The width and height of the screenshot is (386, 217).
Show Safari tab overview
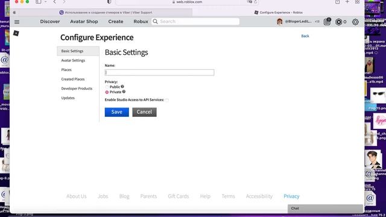[x=357, y=2]
